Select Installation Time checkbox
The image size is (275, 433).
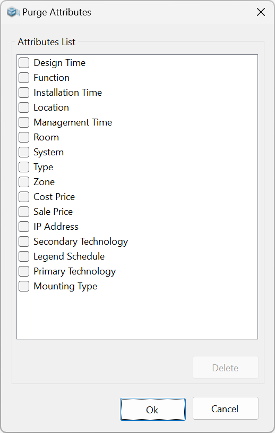[24, 93]
